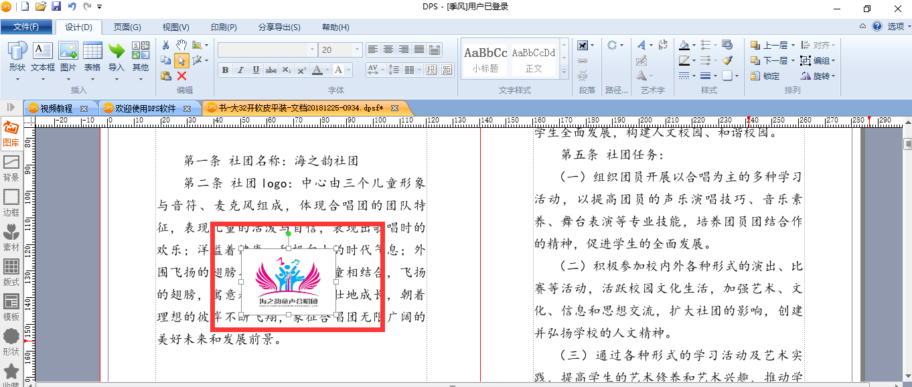Open the font color A picker

[317, 70]
